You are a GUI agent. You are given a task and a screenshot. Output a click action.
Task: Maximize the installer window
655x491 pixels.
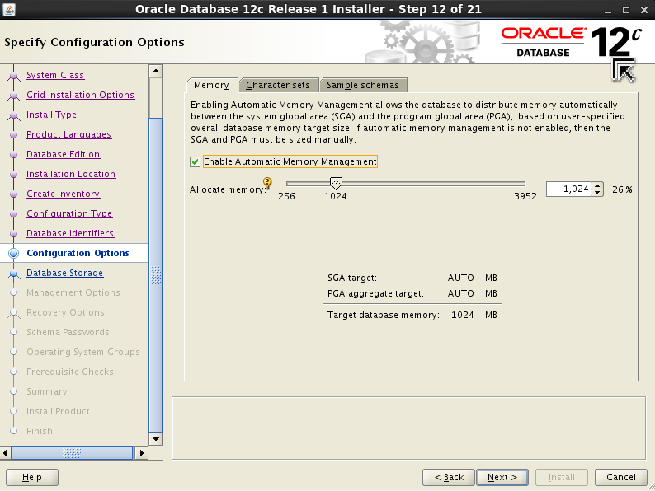(x=626, y=10)
